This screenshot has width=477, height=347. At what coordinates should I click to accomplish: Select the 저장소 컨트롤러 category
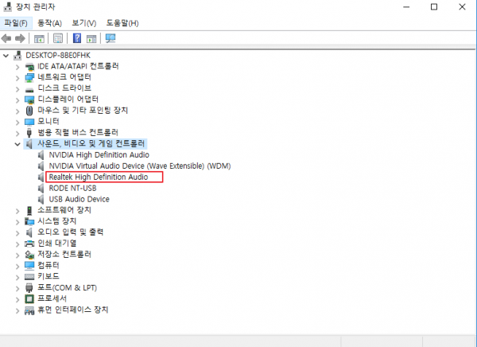coord(64,255)
